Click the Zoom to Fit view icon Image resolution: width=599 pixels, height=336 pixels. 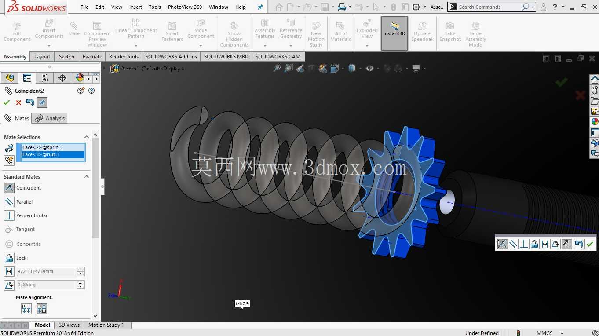277,68
